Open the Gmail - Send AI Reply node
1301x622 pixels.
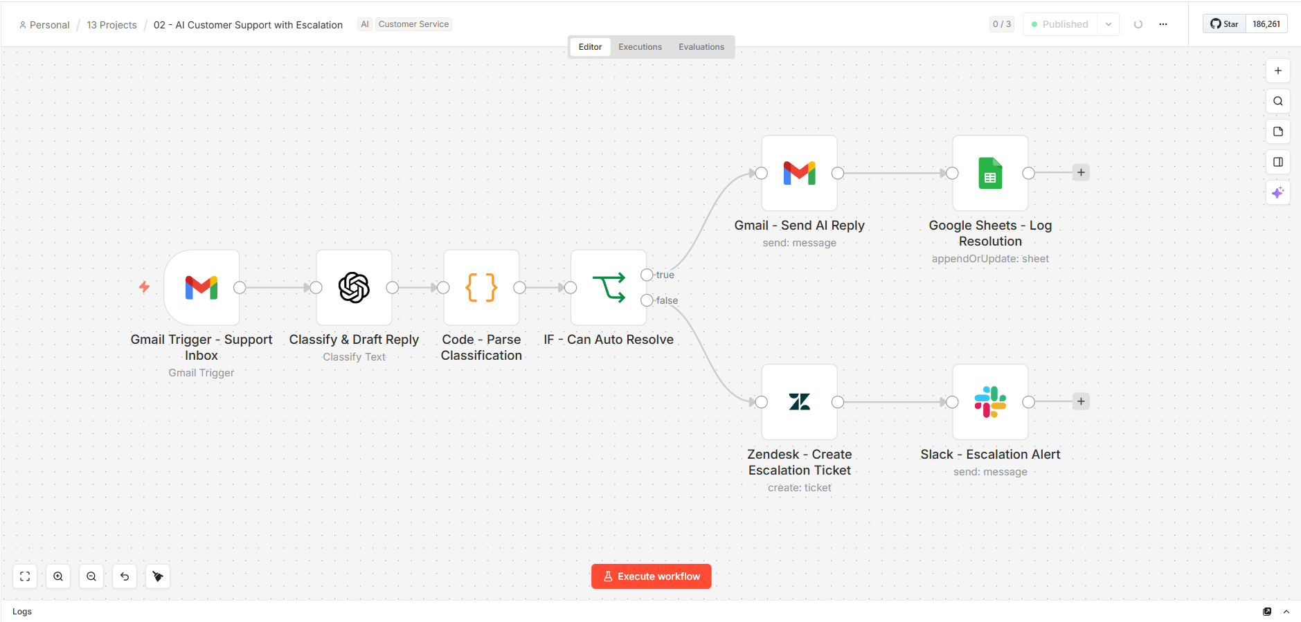pos(800,173)
